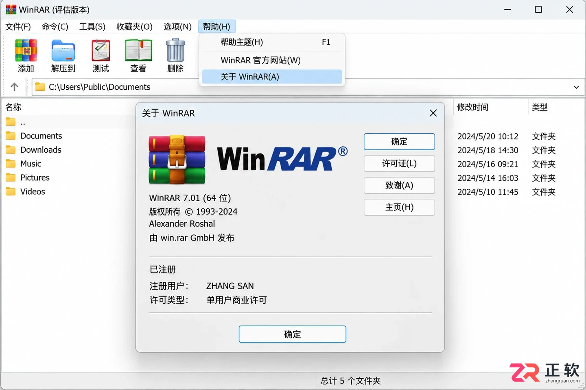
Task: Click the date 2024/5/10 11:45
Action: (x=488, y=192)
